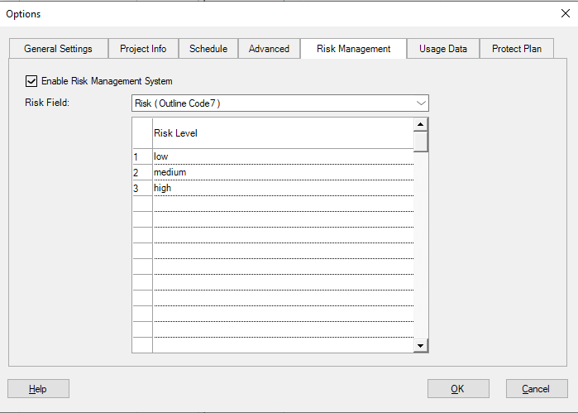Screen dimensions: 578x413
Task: Click the Risk Level column header
Action: pyautogui.click(x=282, y=133)
